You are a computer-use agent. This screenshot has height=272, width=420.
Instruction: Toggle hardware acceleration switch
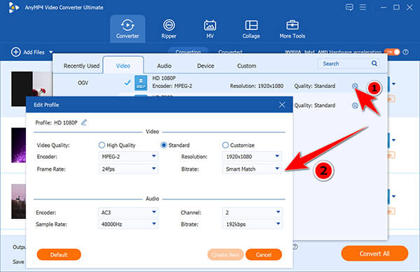(x=392, y=52)
